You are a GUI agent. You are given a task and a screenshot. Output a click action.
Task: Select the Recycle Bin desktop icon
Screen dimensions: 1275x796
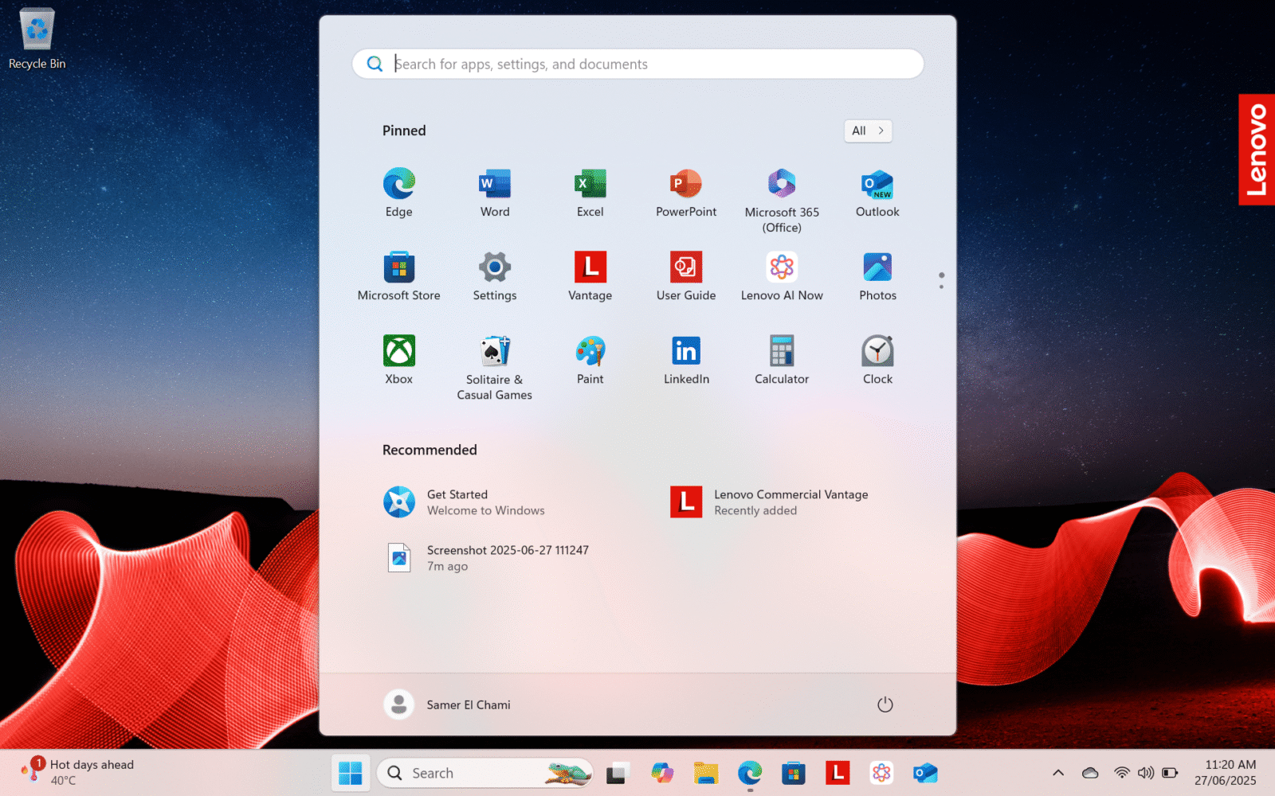point(37,38)
